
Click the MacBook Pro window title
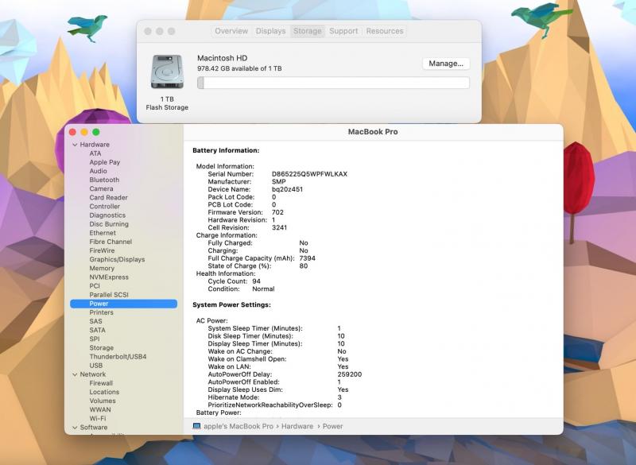click(x=373, y=132)
